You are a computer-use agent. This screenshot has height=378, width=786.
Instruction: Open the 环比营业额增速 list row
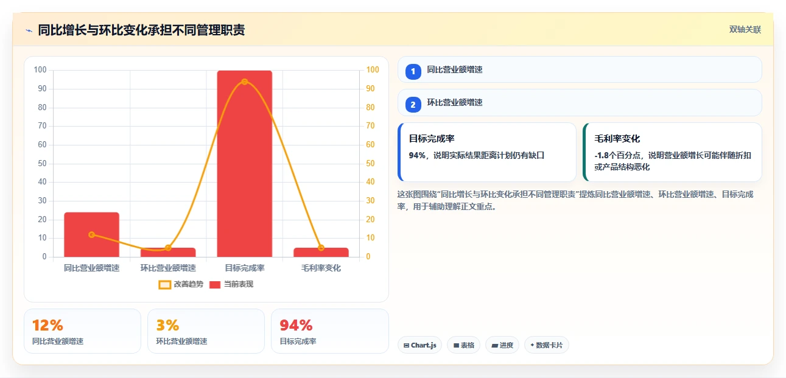click(580, 102)
